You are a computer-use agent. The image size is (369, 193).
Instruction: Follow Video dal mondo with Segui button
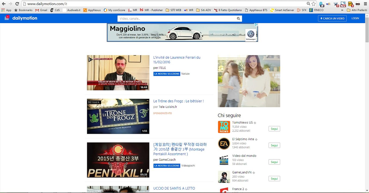274,162
